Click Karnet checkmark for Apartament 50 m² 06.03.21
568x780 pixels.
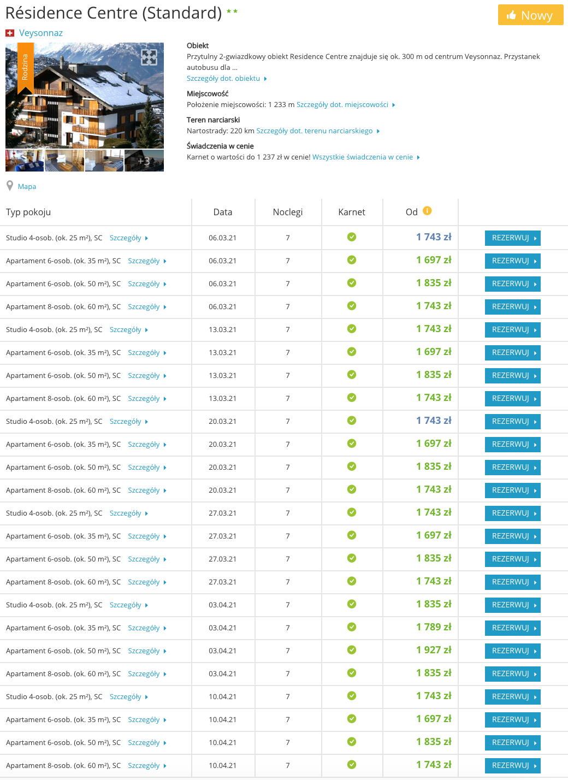[352, 283]
